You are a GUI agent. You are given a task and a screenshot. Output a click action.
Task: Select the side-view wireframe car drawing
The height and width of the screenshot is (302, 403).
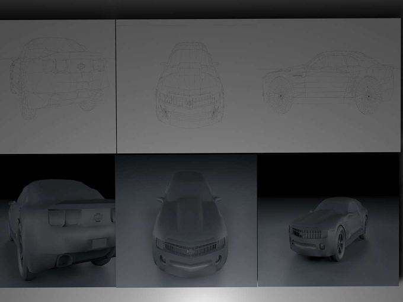(328, 83)
